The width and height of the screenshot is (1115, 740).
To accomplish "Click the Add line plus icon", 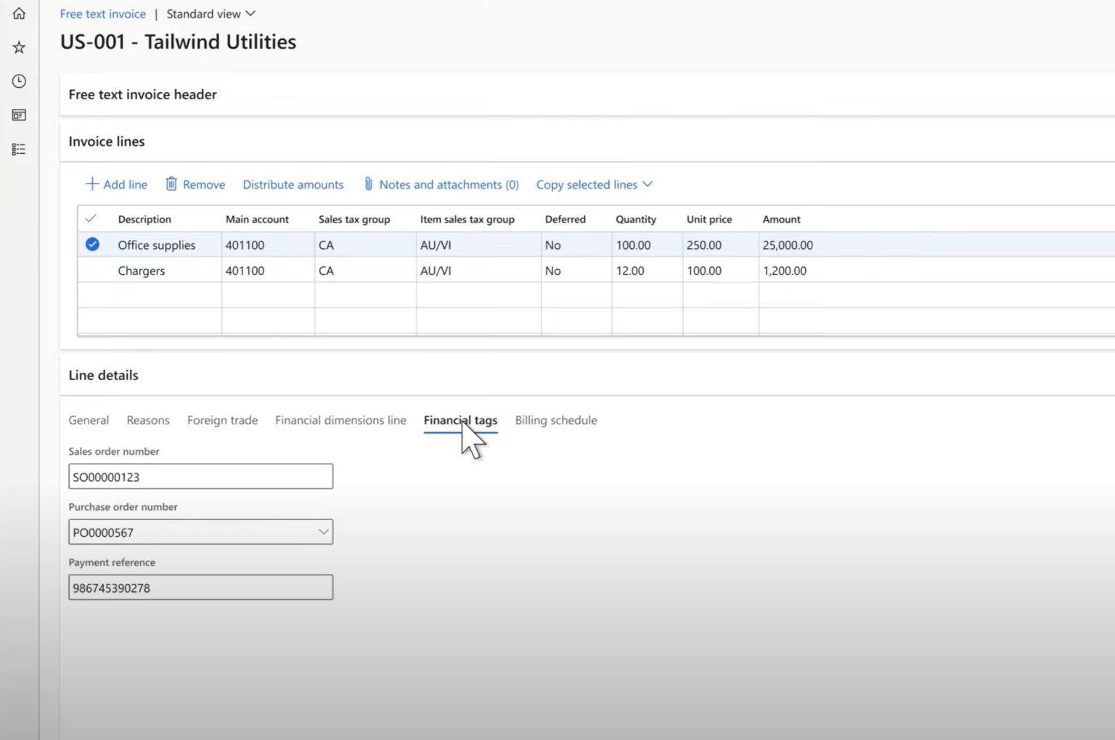I will click(x=93, y=184).
